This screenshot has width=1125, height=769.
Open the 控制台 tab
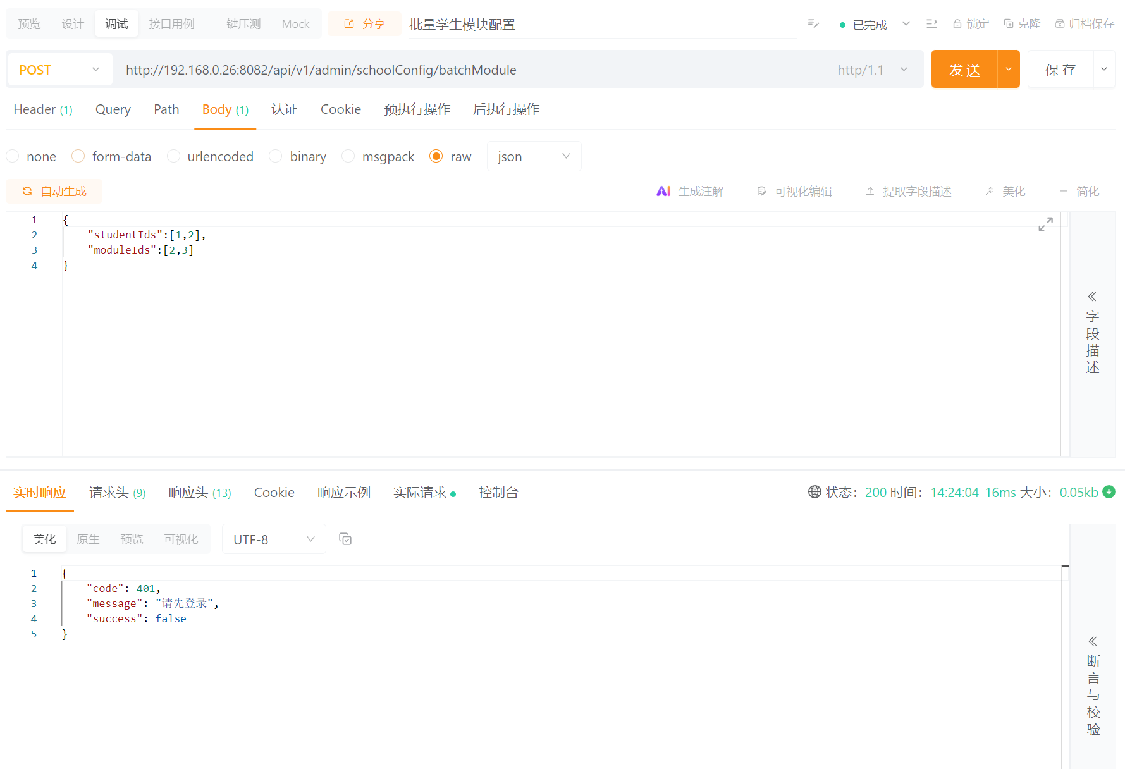pyautogui.click(x=498, y=492)
